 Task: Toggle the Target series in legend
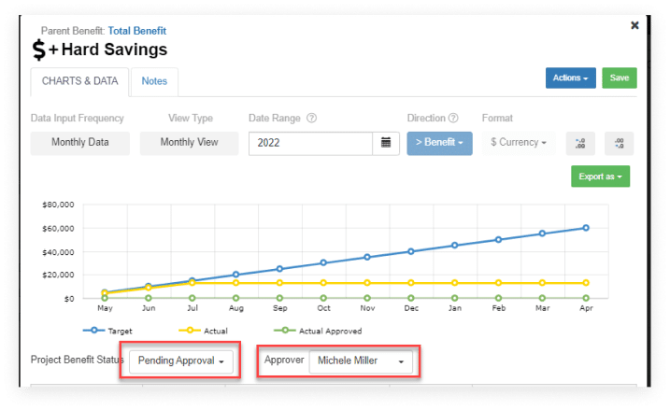pos(109,330)
